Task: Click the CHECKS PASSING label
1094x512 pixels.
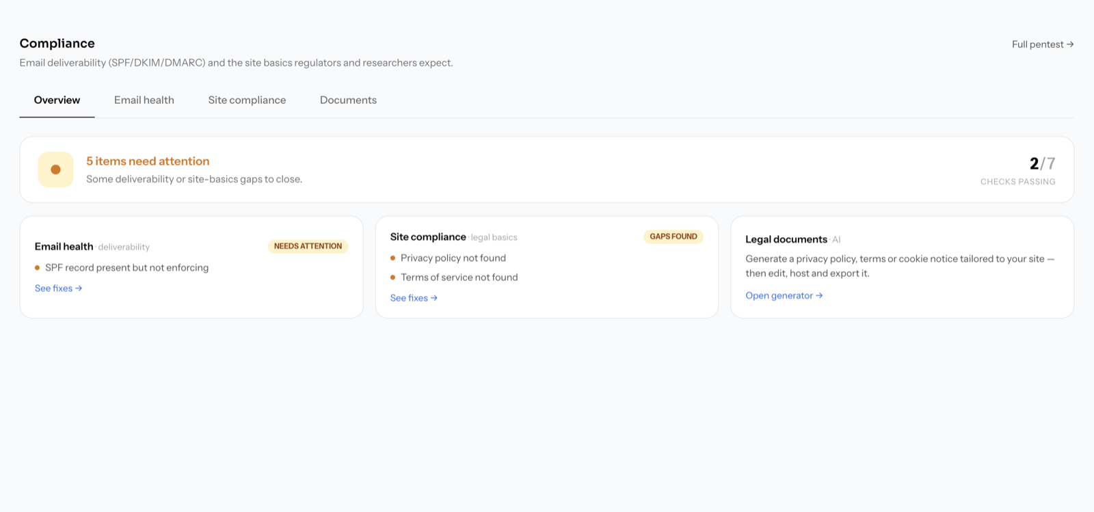Action: tap(1017, 182)
